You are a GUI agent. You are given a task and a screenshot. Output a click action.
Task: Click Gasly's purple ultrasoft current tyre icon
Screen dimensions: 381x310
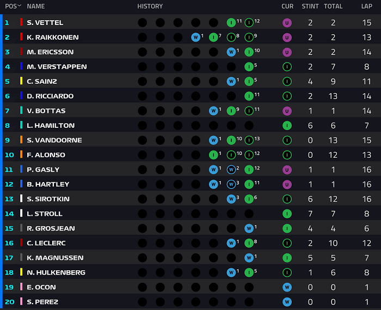pos(287,170)
